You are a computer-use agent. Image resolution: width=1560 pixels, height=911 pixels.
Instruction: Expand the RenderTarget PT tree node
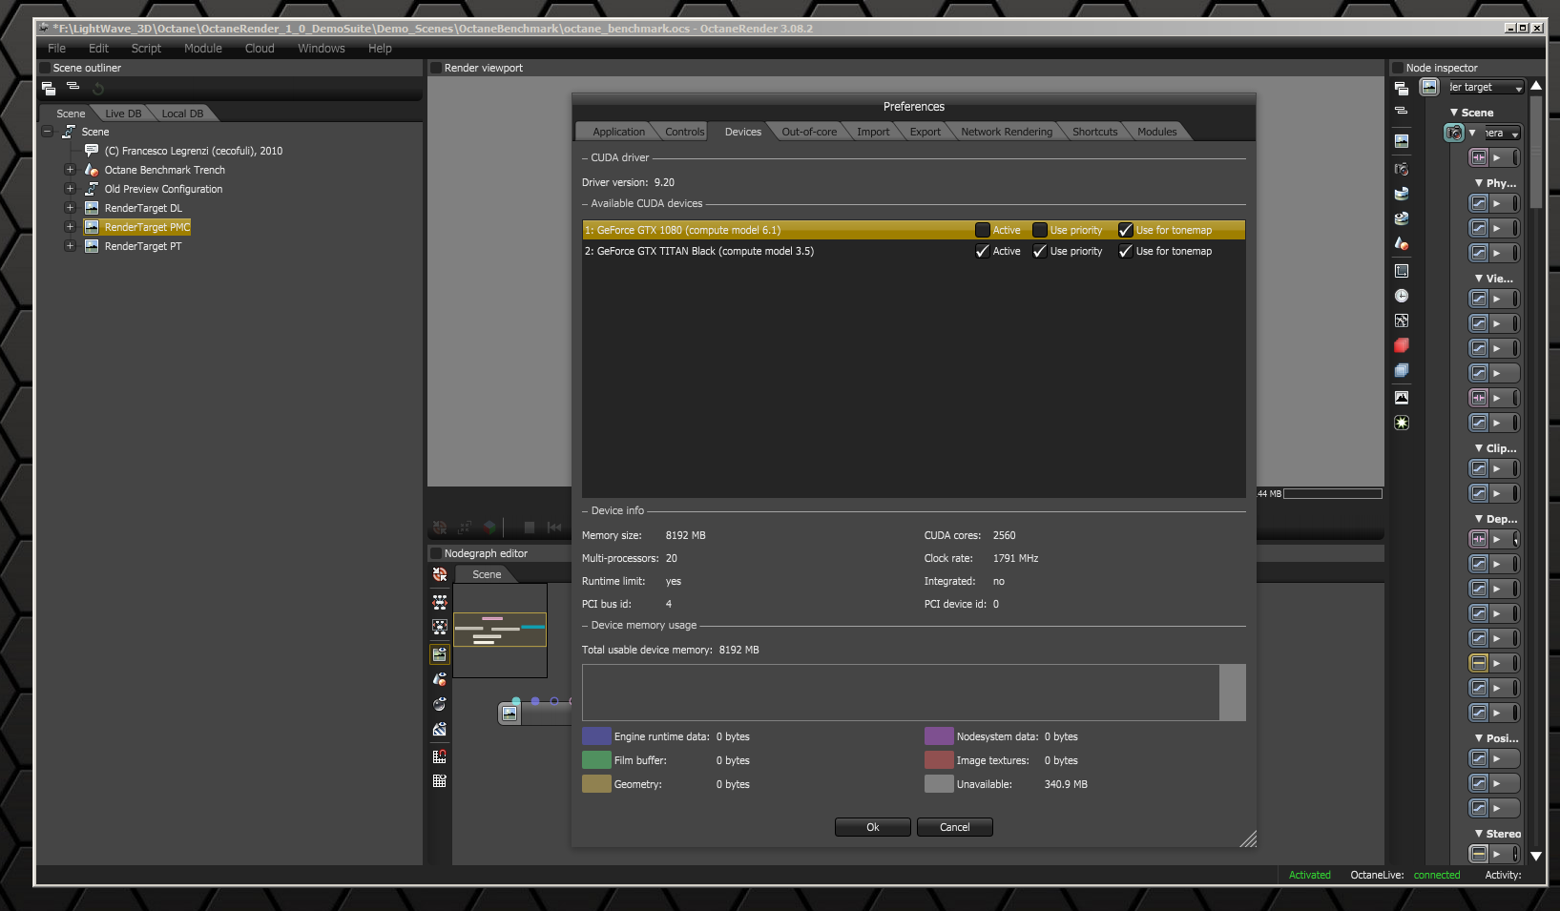click(70, 246)
